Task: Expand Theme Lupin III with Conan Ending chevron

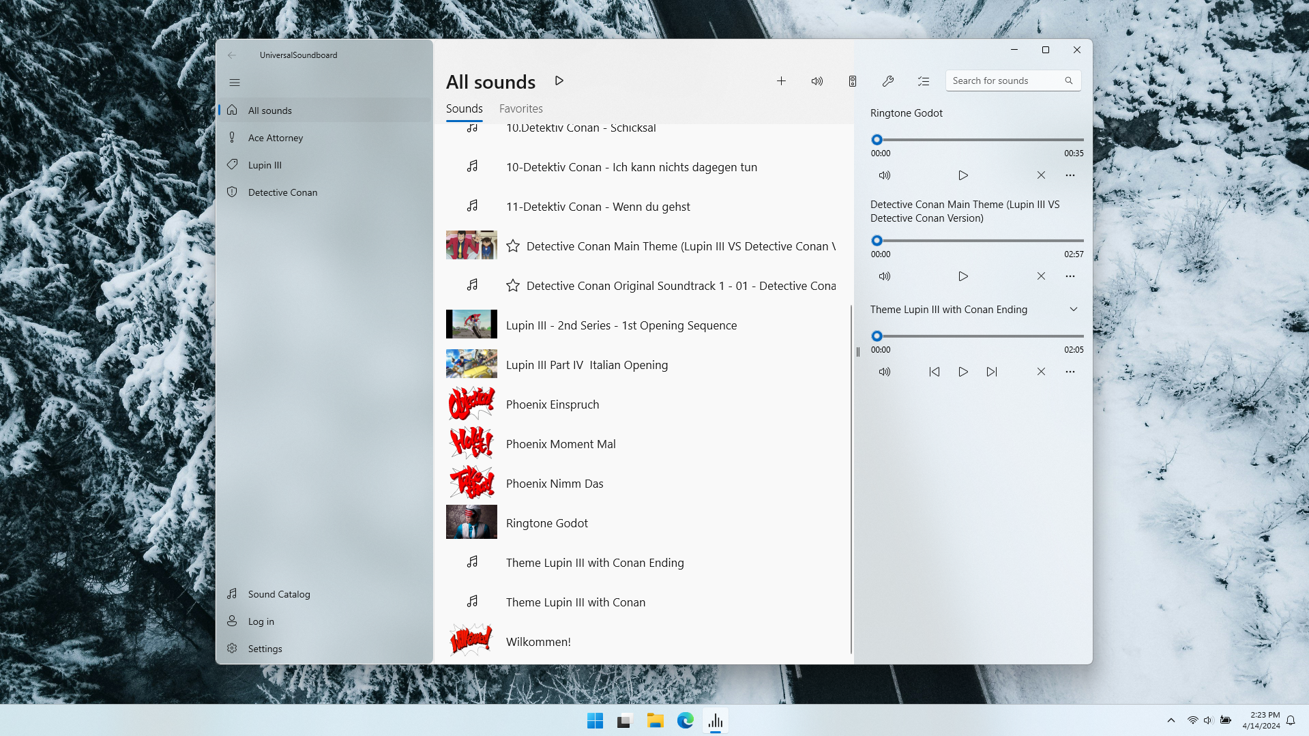Action: pyautogui.click(x=1074, y=310)
